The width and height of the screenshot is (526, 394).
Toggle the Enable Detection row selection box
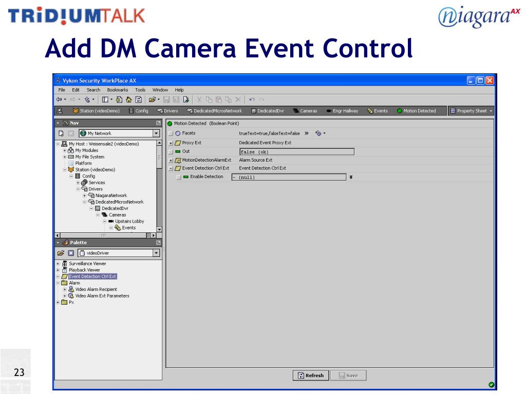click(x=179, y=177)
